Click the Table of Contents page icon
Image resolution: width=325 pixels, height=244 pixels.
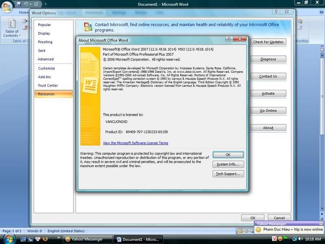click(12, 23)
